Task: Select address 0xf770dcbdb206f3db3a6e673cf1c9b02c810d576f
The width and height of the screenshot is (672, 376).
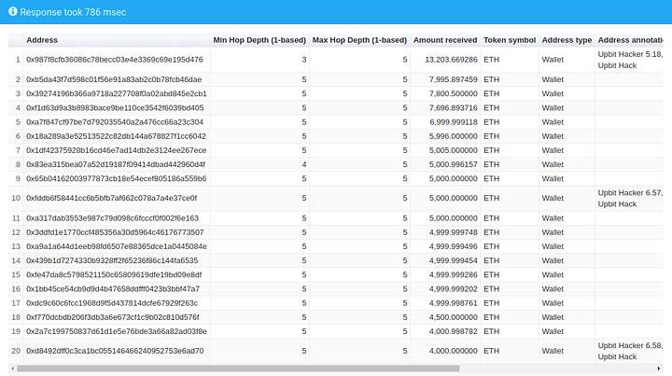Action: [112, 317]
